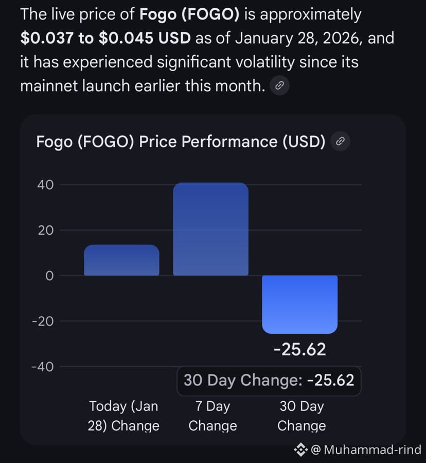The image size is (426, 463).
Task: Select the "7 Day Change" axis label
Action: tap(212, 416)
